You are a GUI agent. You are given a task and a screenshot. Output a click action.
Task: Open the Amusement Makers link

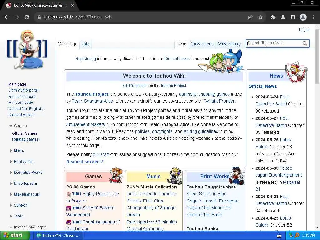click(x=86, y=124)
